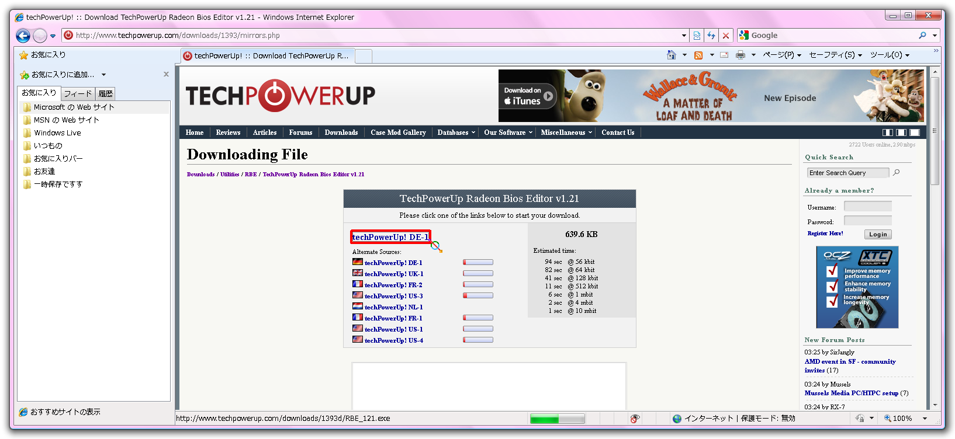Open the セーフティ(S) menu
This screenshot has width=955, height=439.
[x=835, y=55]
